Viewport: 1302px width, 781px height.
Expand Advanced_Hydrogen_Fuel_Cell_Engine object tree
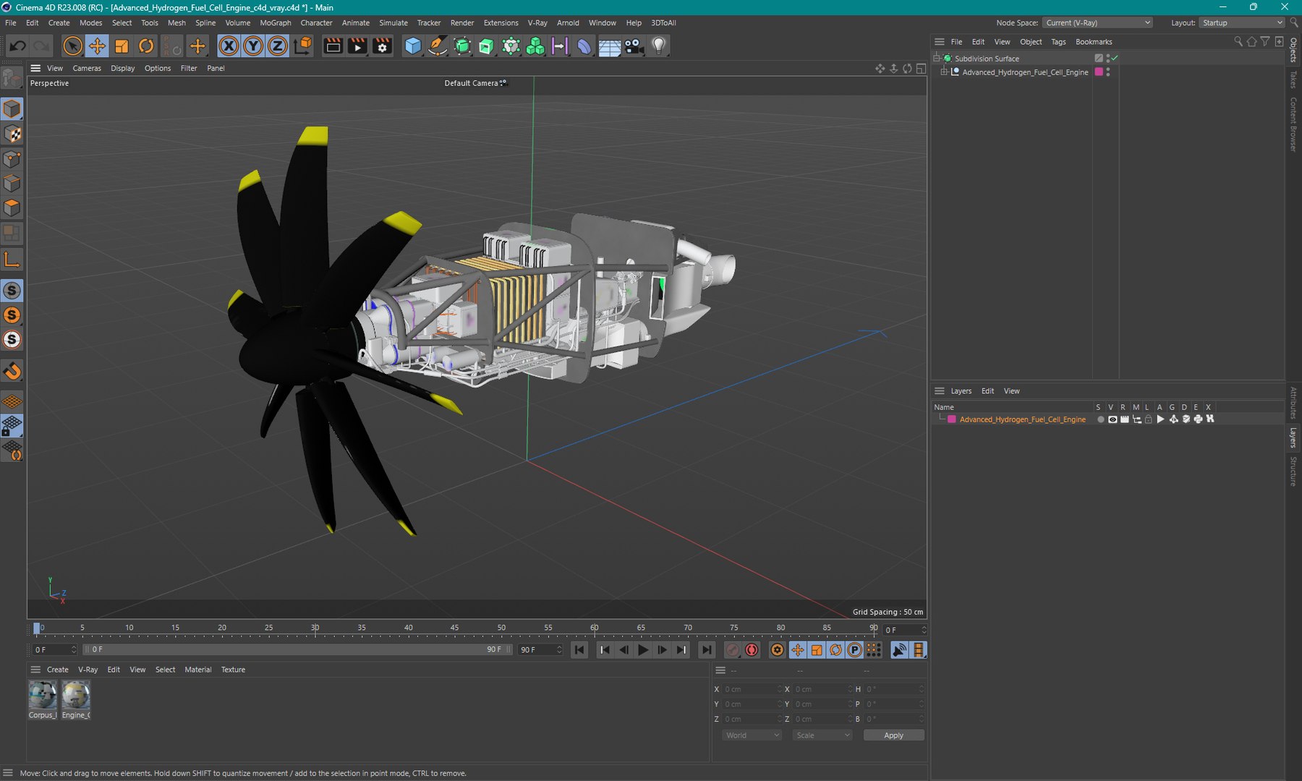tap(943, 72)
